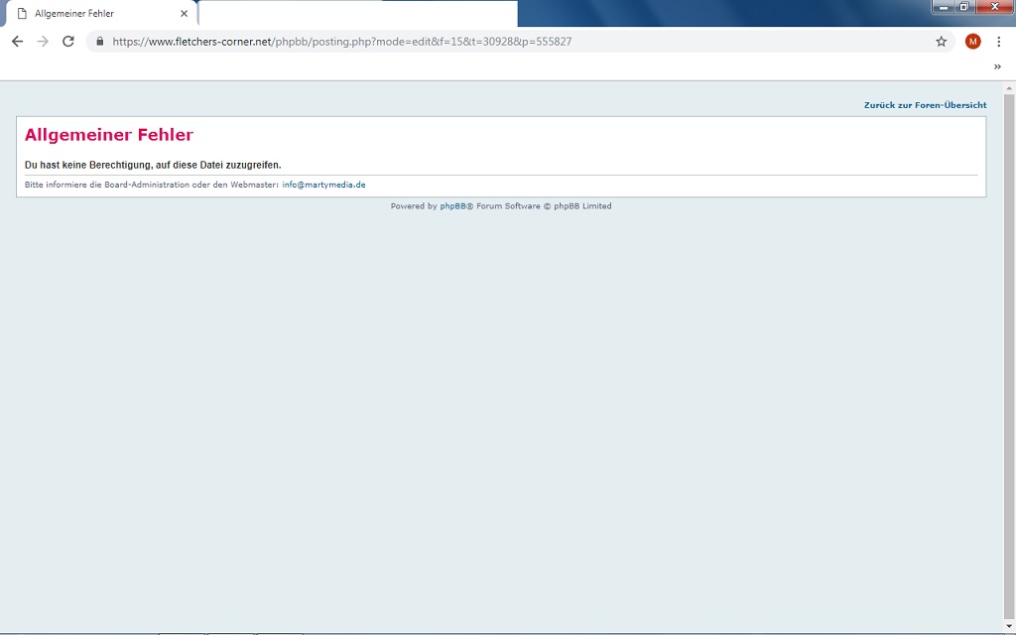The height and width of the screenshot is (635, 1016).
Task: Expand the hidden bookmarks chevron
Action: click(x=997, y=66)
